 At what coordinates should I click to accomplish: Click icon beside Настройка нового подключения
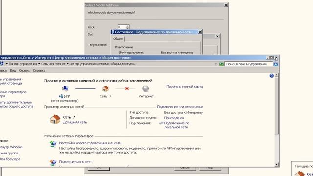[53, 144]
